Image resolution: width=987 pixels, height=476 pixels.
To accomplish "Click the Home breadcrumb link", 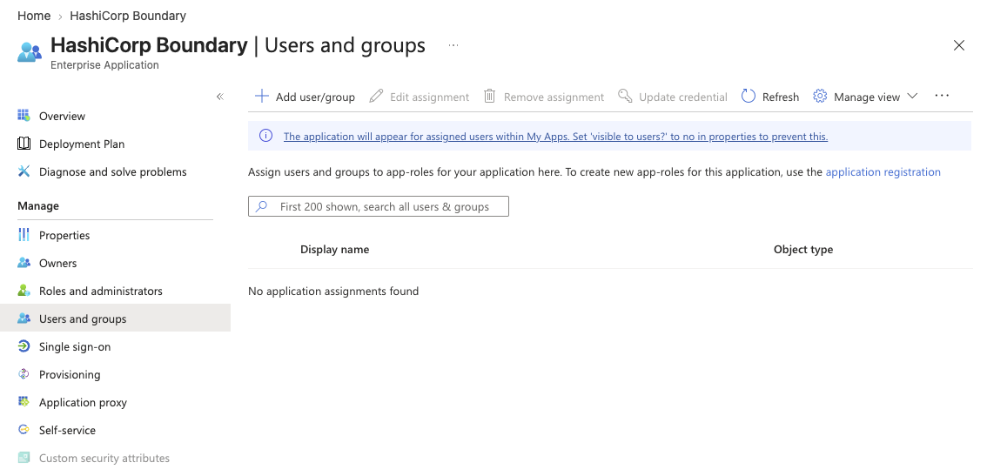I will (34, 16).
